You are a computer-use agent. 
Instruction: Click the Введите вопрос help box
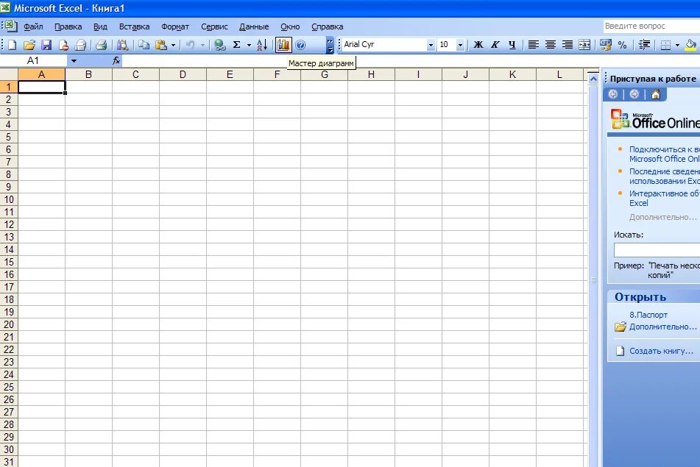[x=651, y=26]
